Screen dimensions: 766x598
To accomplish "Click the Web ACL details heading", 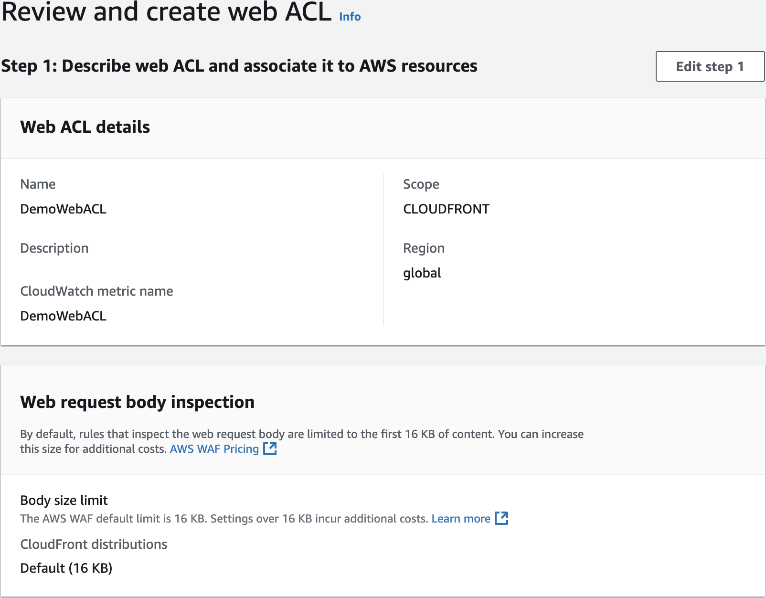I will (x=85, y=127).
